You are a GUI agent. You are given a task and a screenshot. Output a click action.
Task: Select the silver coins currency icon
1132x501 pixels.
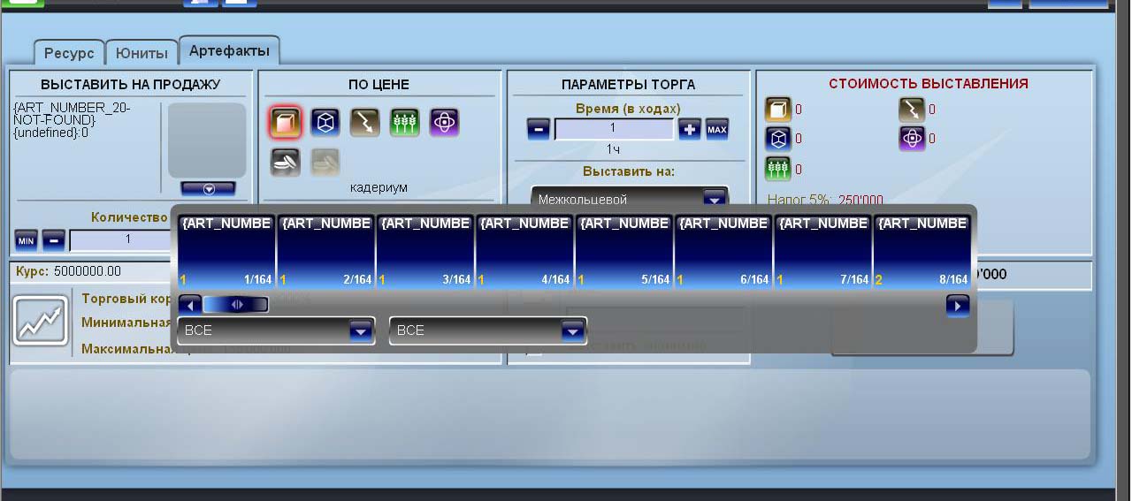pos(286,162)
